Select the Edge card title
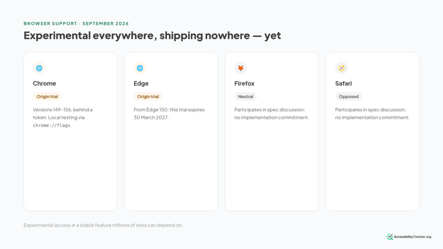The height and width of the screenshot is (249, 443). 141,83
